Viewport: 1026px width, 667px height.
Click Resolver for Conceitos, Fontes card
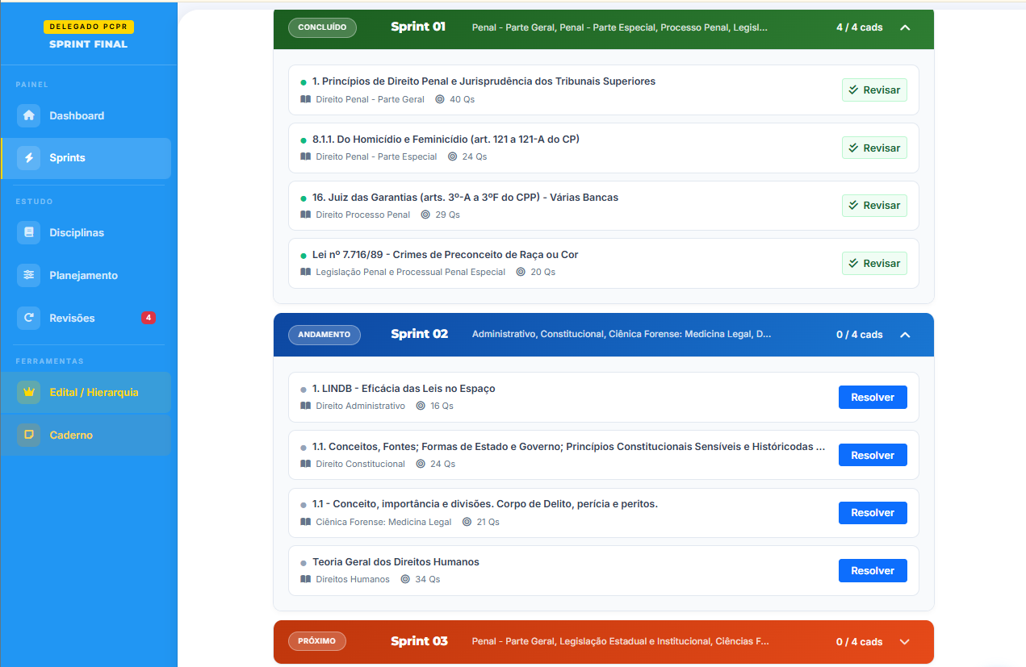pyautogui.click(x=873, y=455)
